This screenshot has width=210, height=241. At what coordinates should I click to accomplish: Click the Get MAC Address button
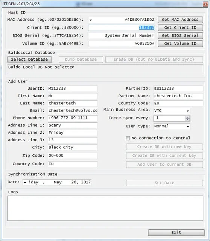click(180, 20)
